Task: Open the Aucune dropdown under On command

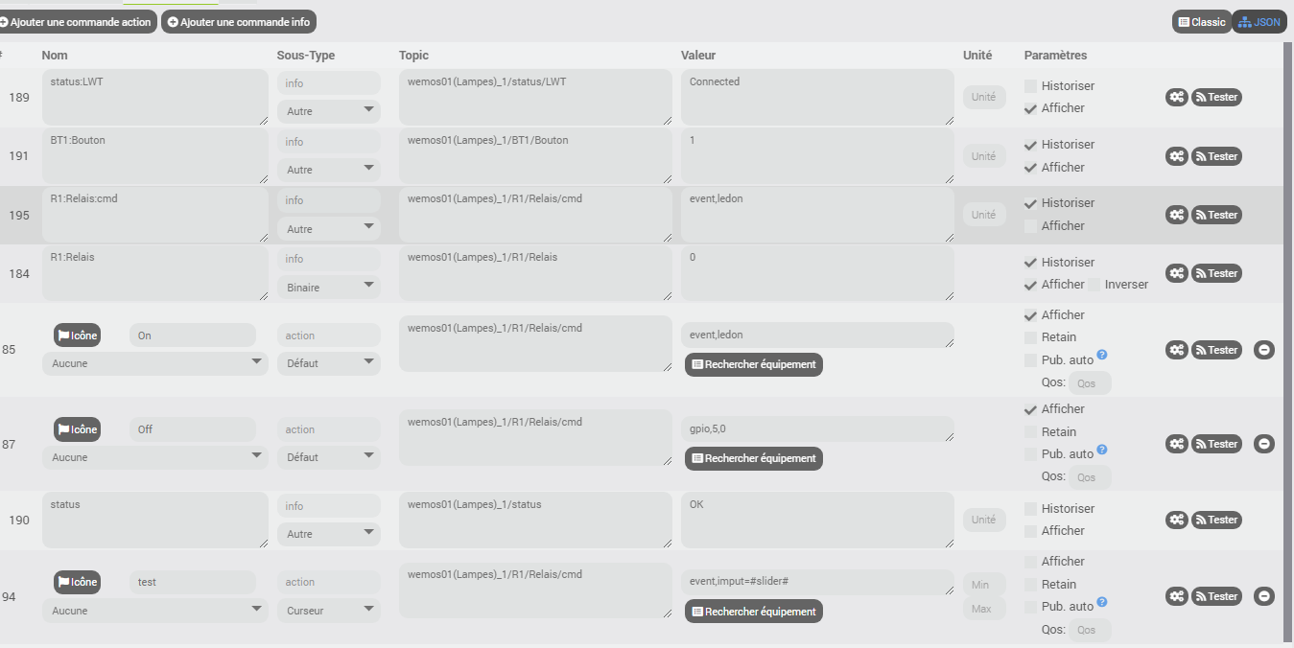Action: pyautogui.click(x=154, y=363)
